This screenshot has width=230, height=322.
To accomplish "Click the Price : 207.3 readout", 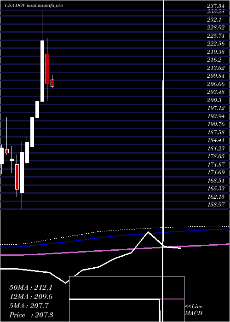I will 31,315.
